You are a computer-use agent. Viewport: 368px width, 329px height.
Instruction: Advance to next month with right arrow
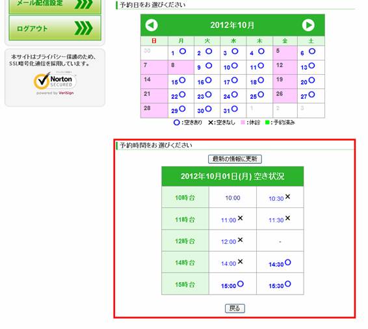pyautogui.click(x=308, y=25)
